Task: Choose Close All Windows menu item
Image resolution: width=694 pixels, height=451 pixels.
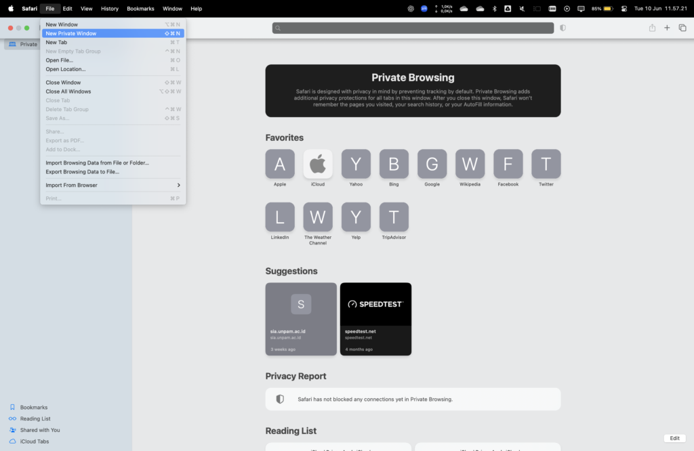Action: (113, 91)
